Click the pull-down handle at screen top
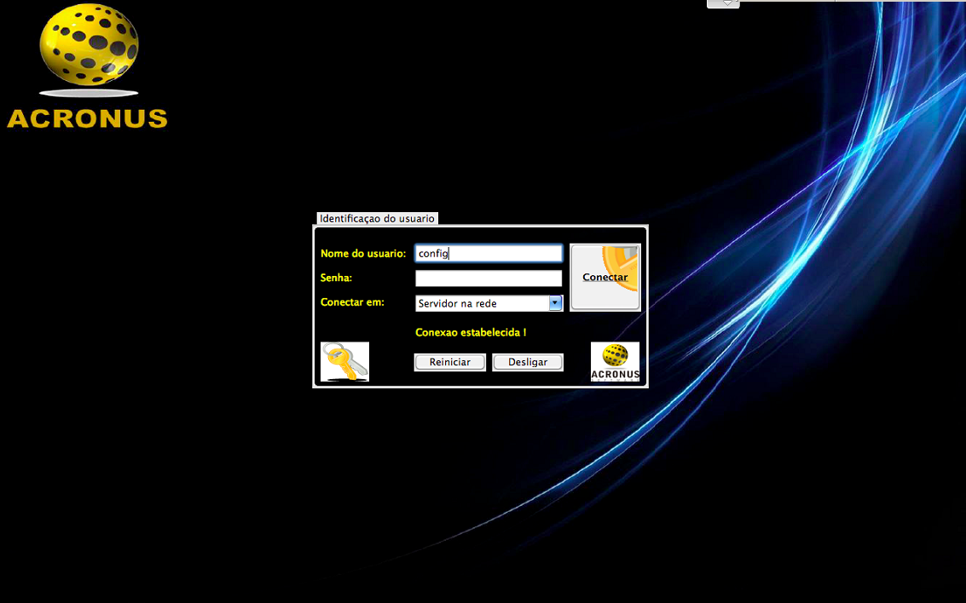 (723, 3)
